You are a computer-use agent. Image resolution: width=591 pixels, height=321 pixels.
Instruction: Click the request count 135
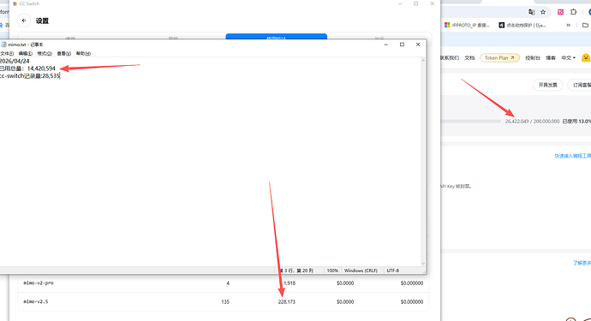click(x=225, y=302)
